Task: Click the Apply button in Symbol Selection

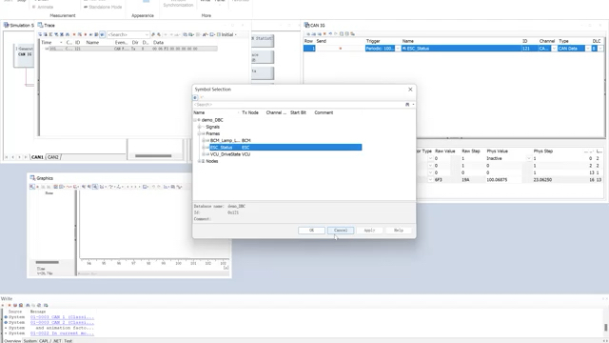Action: point(369,231)
